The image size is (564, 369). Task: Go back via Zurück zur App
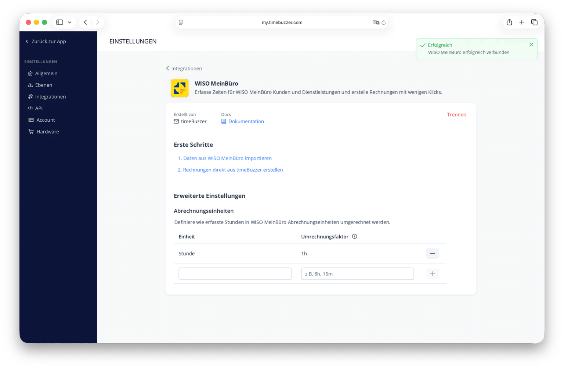coord(46,42)
